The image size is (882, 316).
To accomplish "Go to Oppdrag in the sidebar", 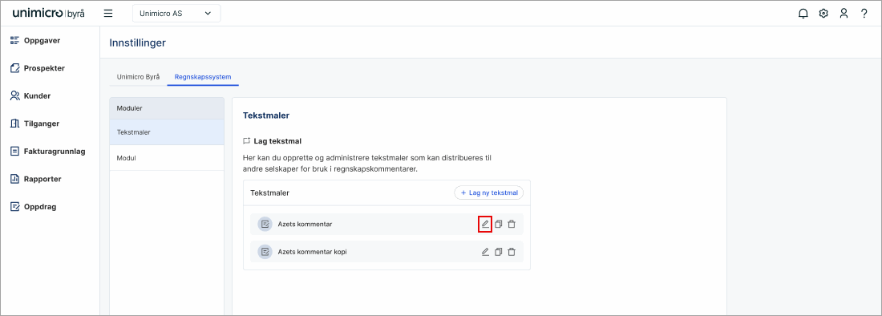I will [x=40, y=206].
